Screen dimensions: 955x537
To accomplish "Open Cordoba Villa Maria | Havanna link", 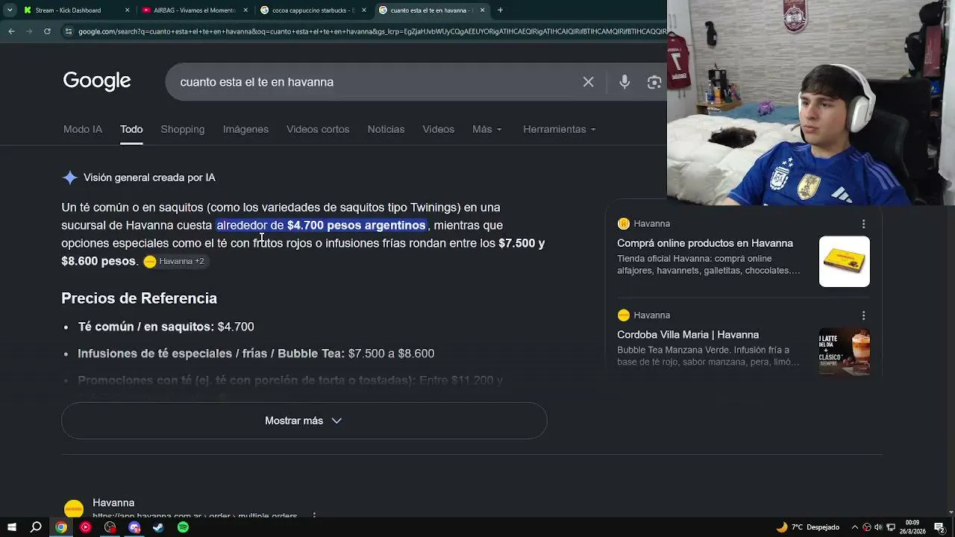I will pos(688,335).
